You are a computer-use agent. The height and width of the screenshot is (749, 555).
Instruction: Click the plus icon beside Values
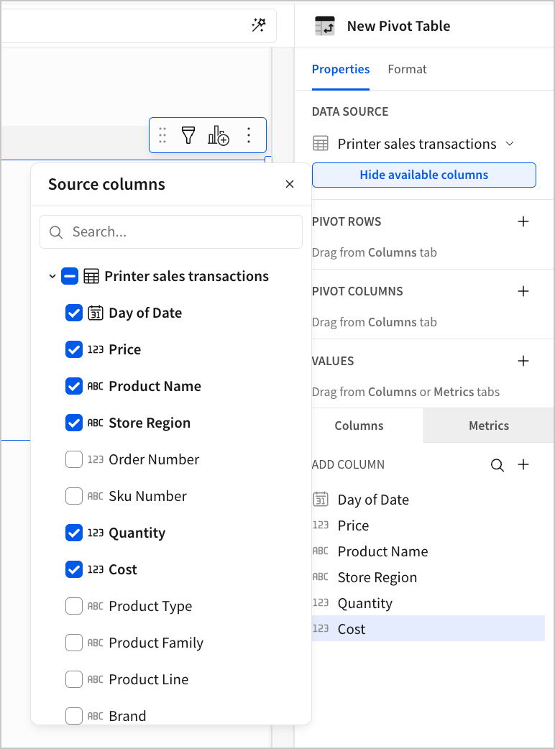[523, 361]
